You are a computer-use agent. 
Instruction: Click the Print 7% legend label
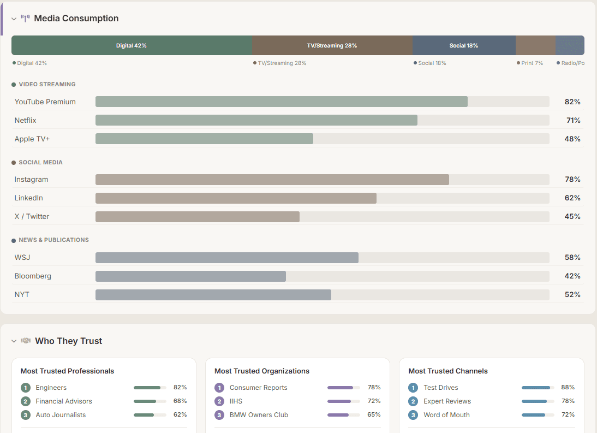[x=532, y=63]
